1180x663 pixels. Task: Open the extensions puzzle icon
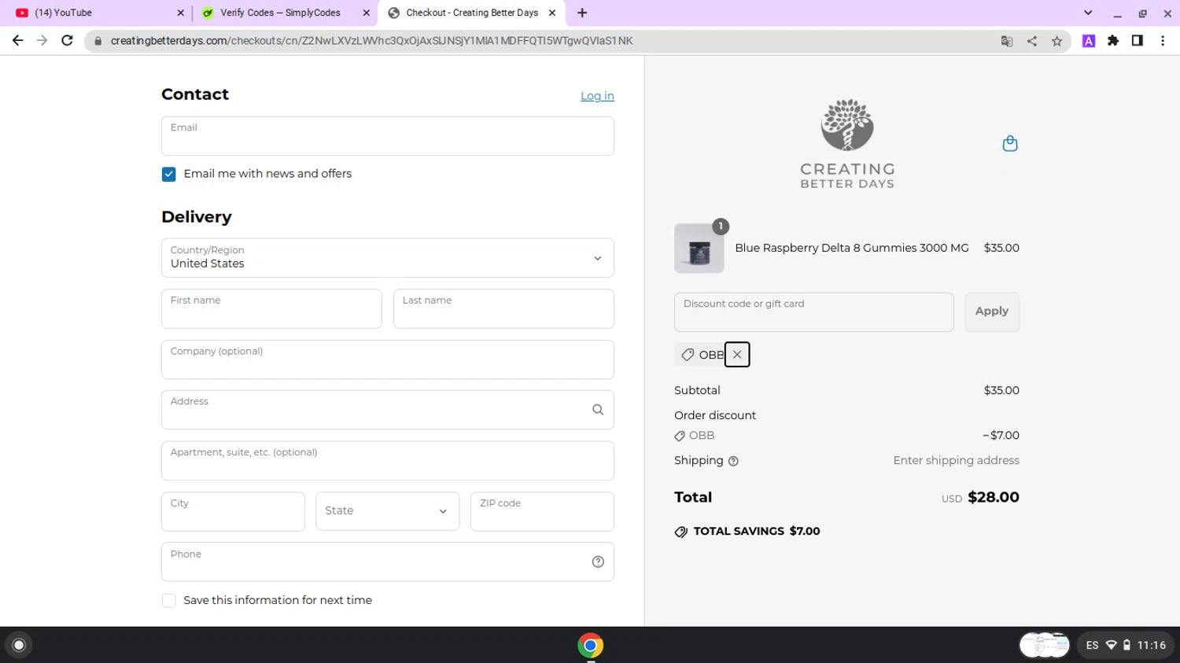pyautogui.click(x=1113, y=41)
